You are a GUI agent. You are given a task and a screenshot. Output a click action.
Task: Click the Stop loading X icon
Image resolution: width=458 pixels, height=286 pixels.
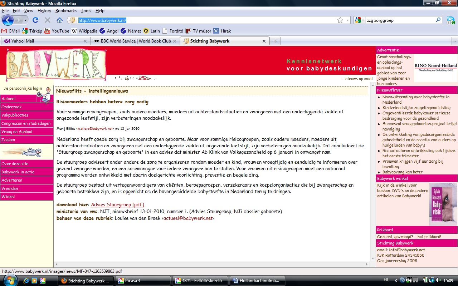pyautogui.click(x=48, y=20)
